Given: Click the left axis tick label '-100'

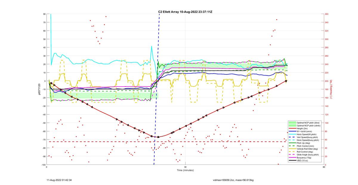Looking at the screenshot, I should click(44, 165).
